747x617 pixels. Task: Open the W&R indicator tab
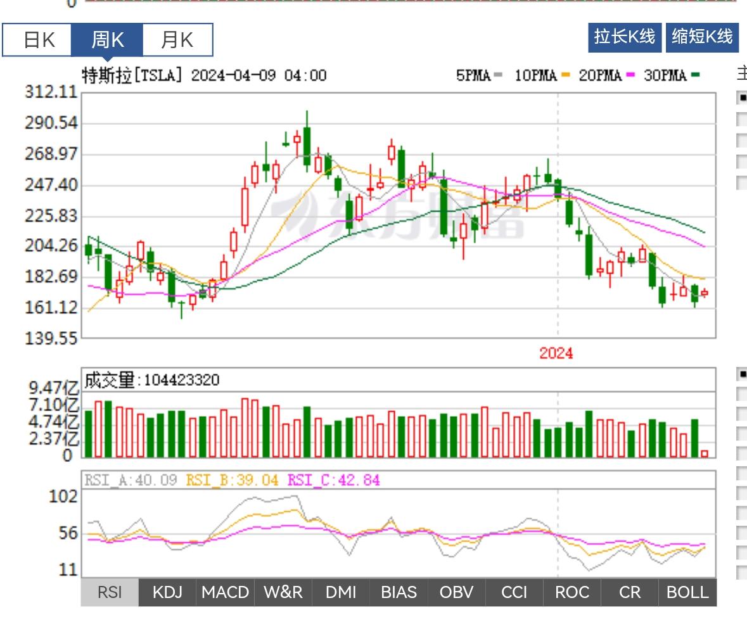283,592
